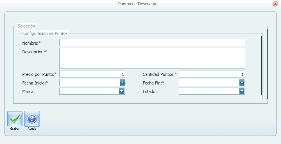Click the Puntos de Descuento title bar
The width and height of the screenshot is (281, 144).
[138, 4]
